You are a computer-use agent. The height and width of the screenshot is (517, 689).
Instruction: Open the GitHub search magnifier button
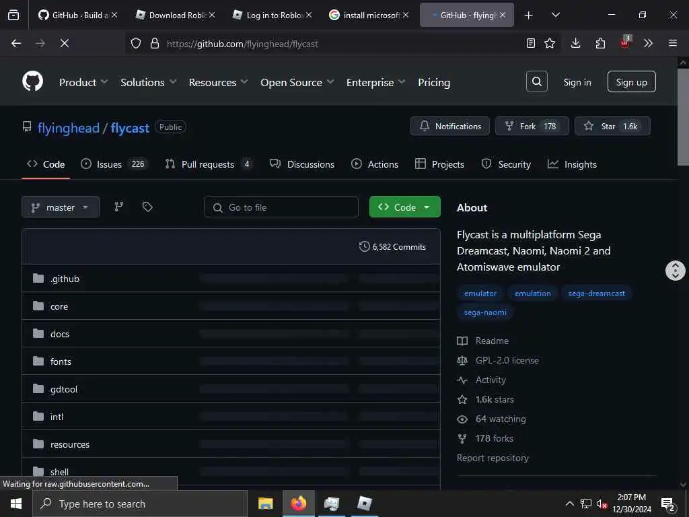(x=536, y=81)
